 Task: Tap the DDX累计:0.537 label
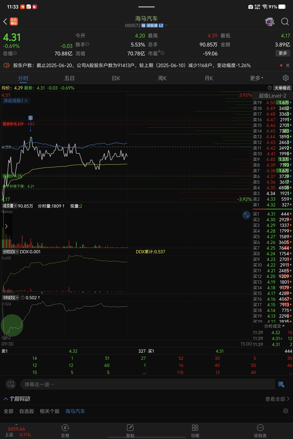150,252
